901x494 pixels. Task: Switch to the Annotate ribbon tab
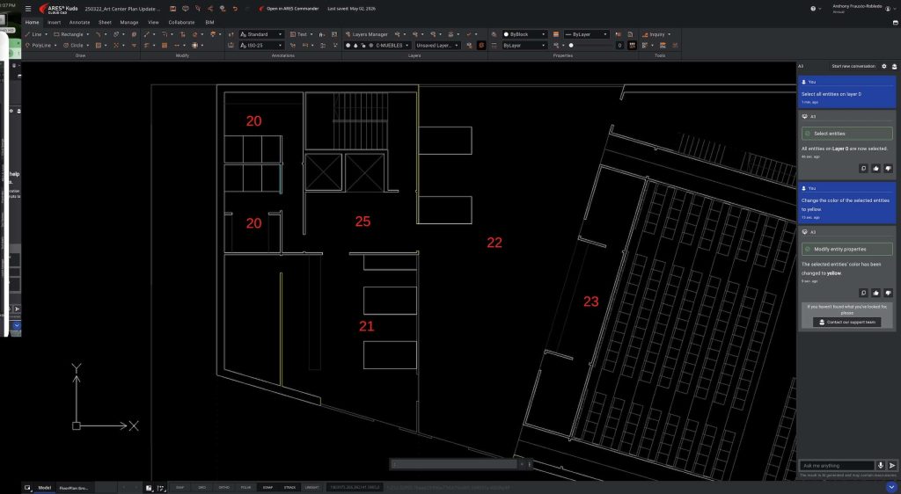pos(79,22)
